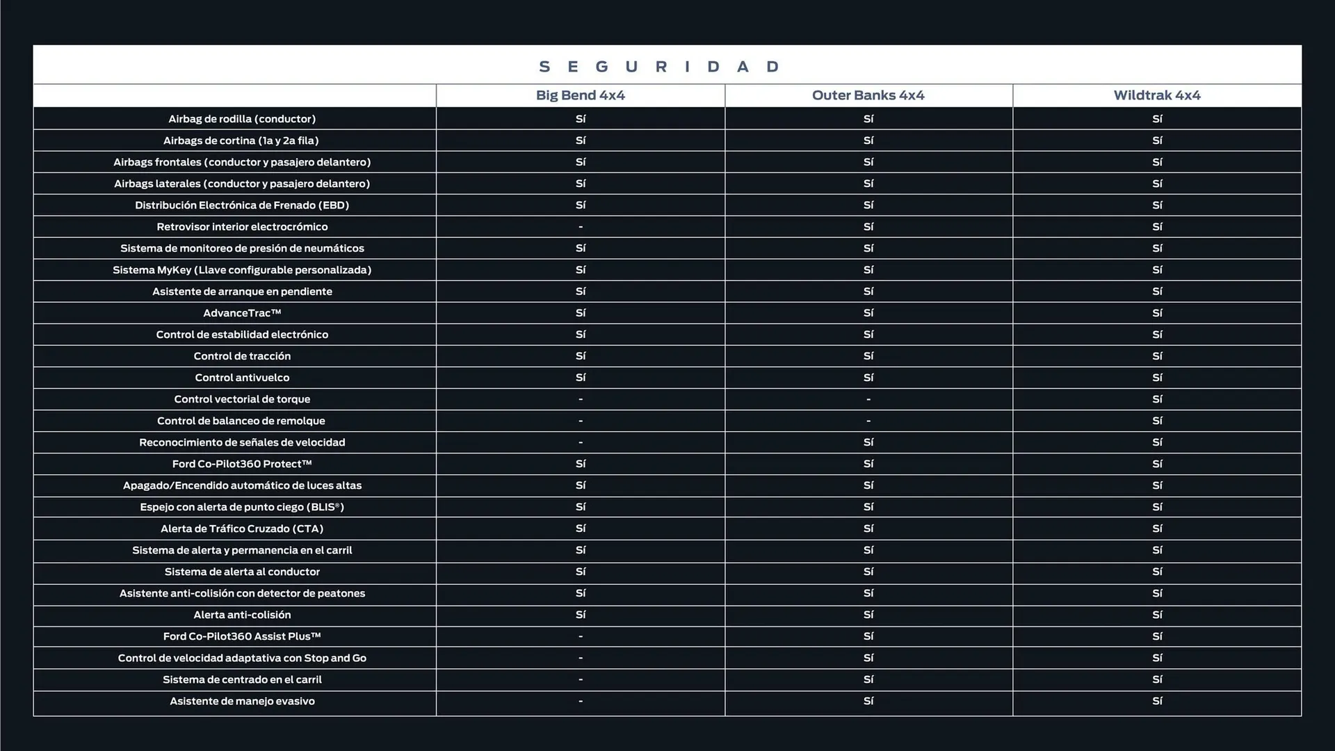Viewport: 1335px width, 751px height.
Task: Click Outer Banks Sí for Airbags de cortina
Action: [868, 140]
